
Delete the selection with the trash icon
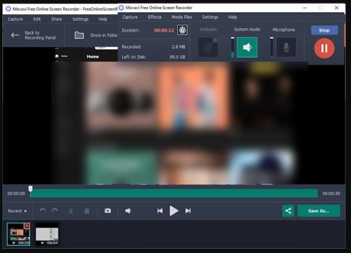tap(87, 211)
